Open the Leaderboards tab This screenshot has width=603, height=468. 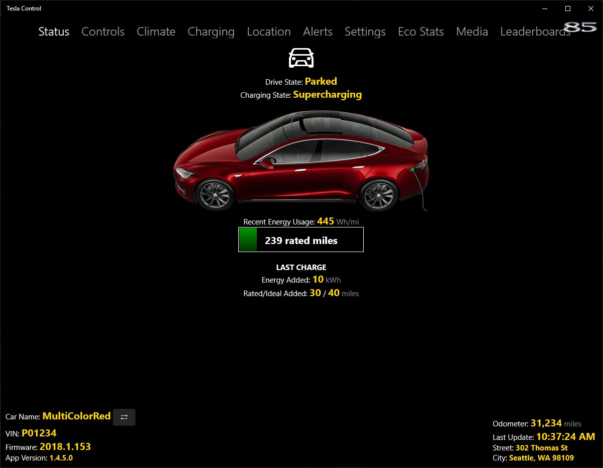click(x=535, y=32)
